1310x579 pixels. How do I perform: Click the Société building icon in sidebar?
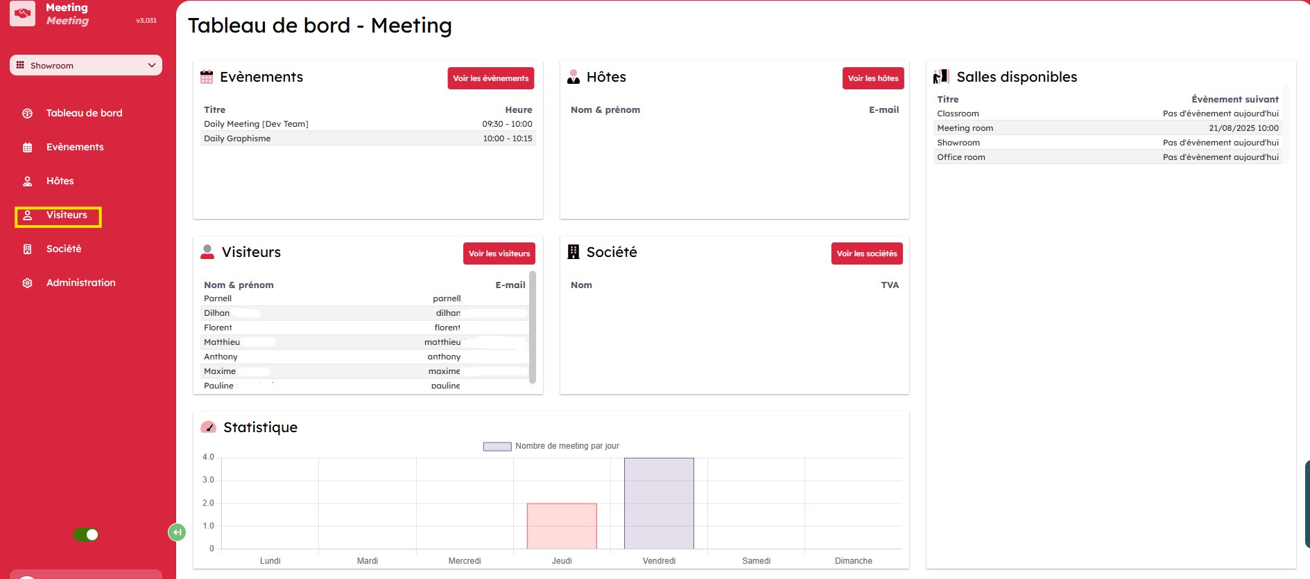28,249
